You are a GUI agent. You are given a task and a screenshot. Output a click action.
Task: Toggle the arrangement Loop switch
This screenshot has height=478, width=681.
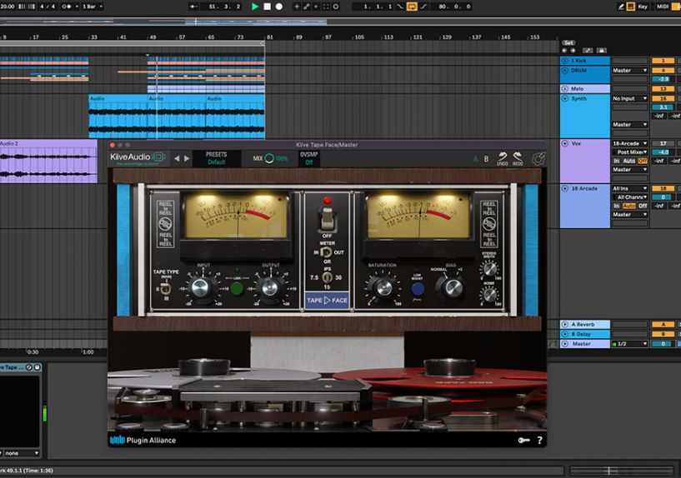click(x=412, y=7)
